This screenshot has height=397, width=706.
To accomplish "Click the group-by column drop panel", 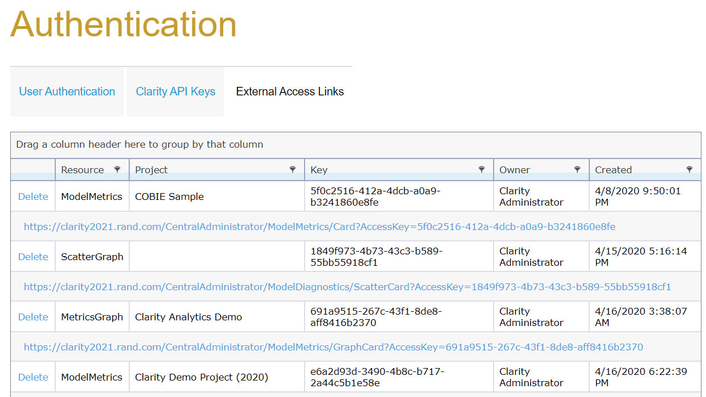I will coord(356,144).
